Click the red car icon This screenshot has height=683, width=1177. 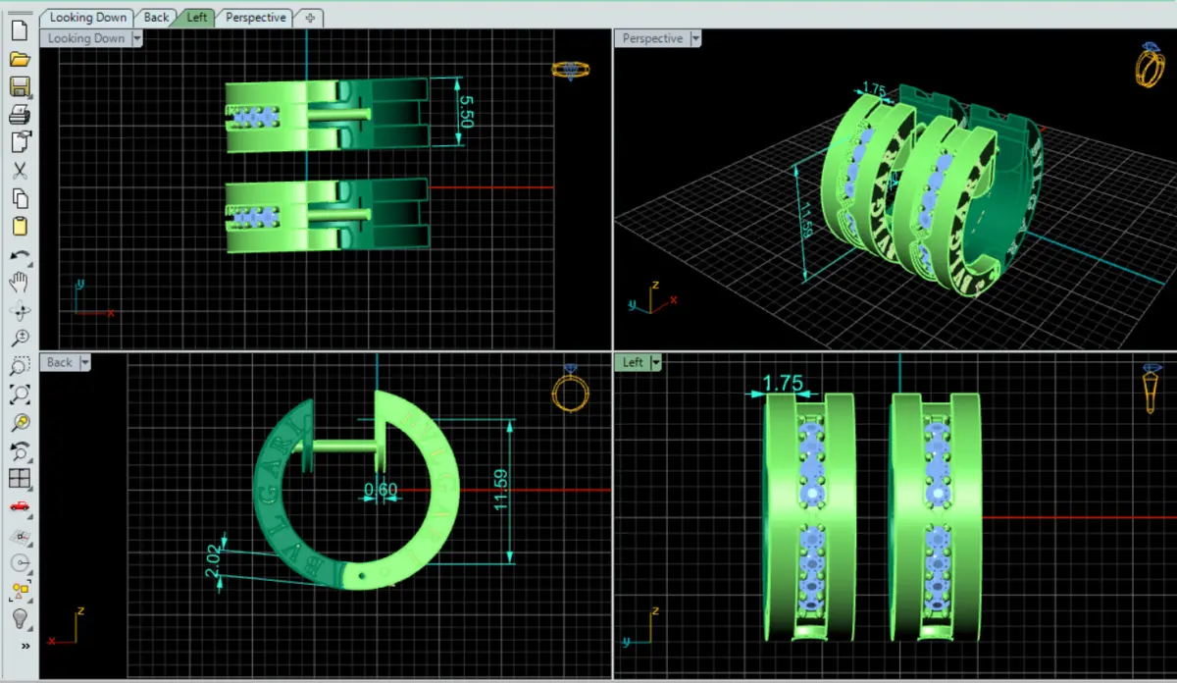pyautogui.click(x=19, y=507)
